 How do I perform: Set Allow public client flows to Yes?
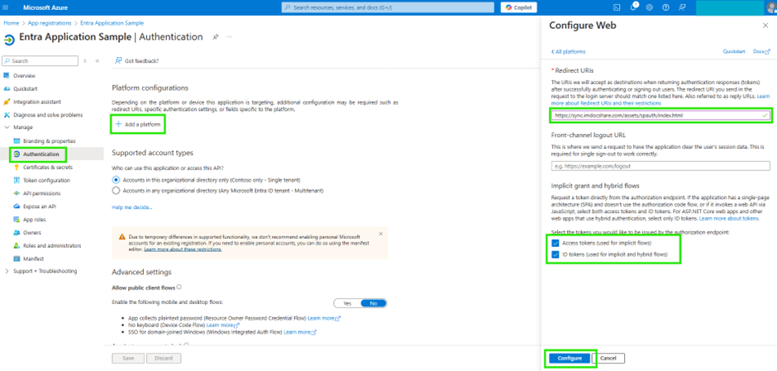tap(347, 303)
